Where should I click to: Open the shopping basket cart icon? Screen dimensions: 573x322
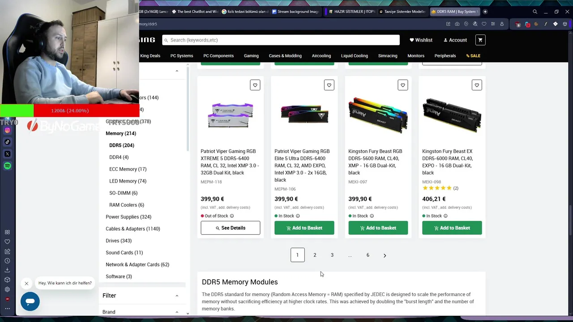(x=480, y=40)
